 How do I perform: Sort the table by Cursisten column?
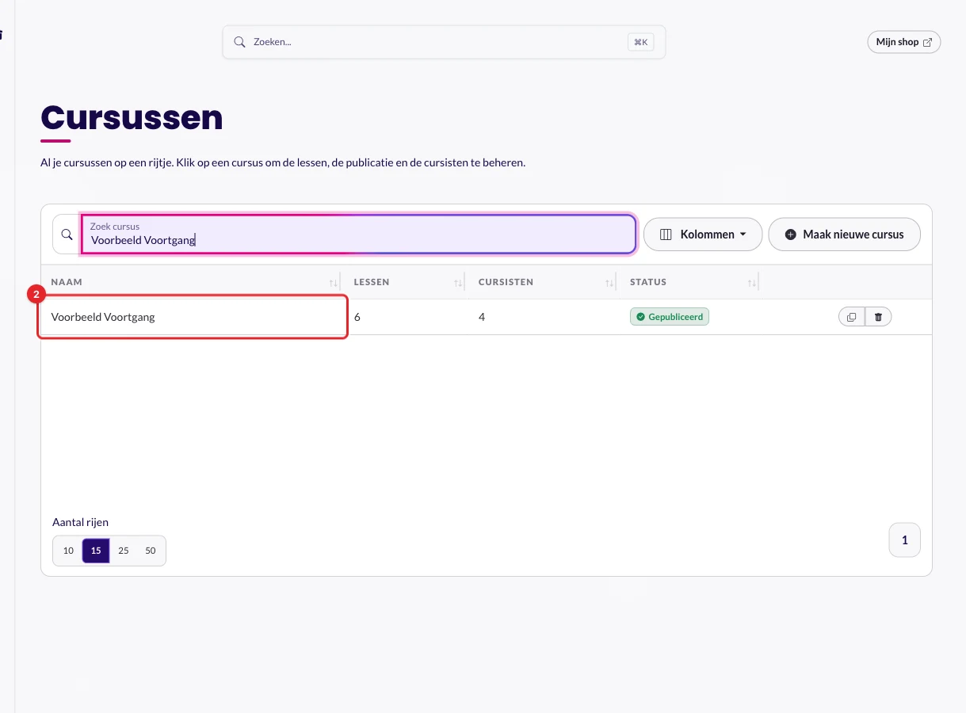click(x=609, y=282)
